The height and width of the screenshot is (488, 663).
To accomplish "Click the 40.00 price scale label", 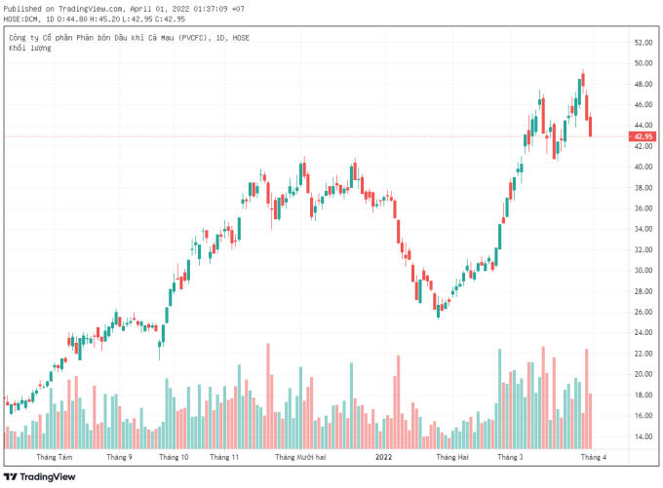I will tap(643, 167).
